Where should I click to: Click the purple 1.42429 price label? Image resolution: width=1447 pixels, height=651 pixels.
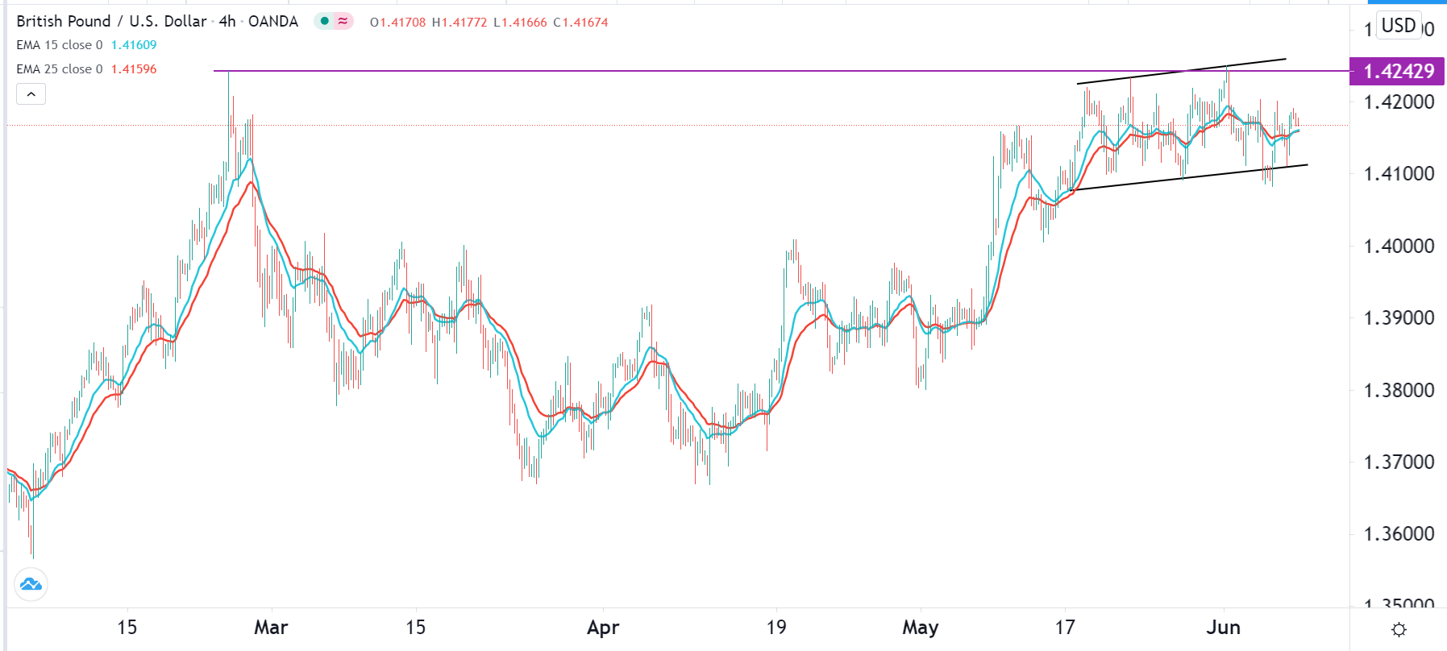pos(1398,71)
